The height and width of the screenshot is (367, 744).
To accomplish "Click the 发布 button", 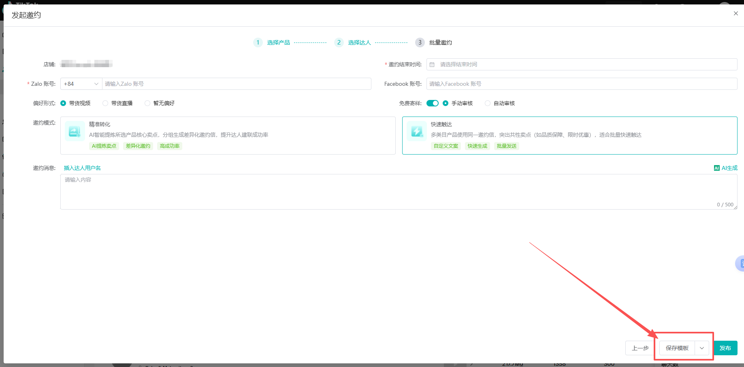I will point(725,348).
